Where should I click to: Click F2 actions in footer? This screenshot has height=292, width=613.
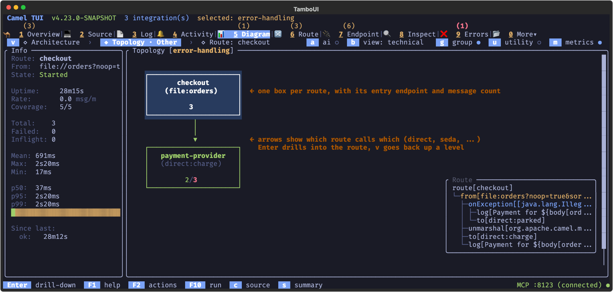pyautogui.click(x=152, y=285)
